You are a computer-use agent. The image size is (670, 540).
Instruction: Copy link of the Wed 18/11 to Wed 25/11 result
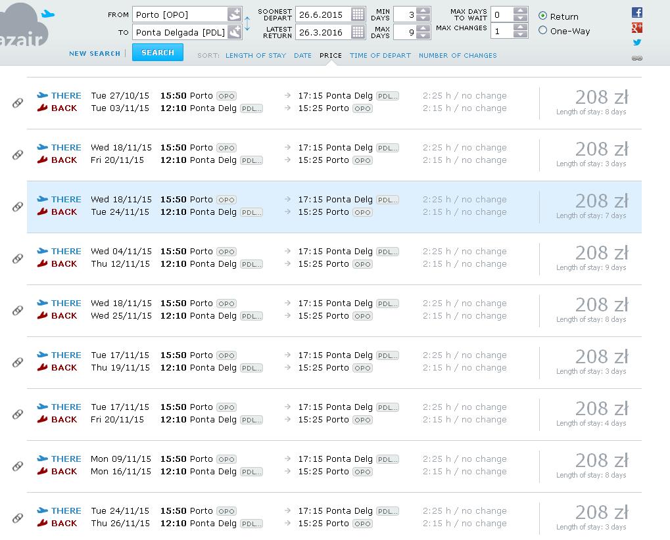(18, 310)
